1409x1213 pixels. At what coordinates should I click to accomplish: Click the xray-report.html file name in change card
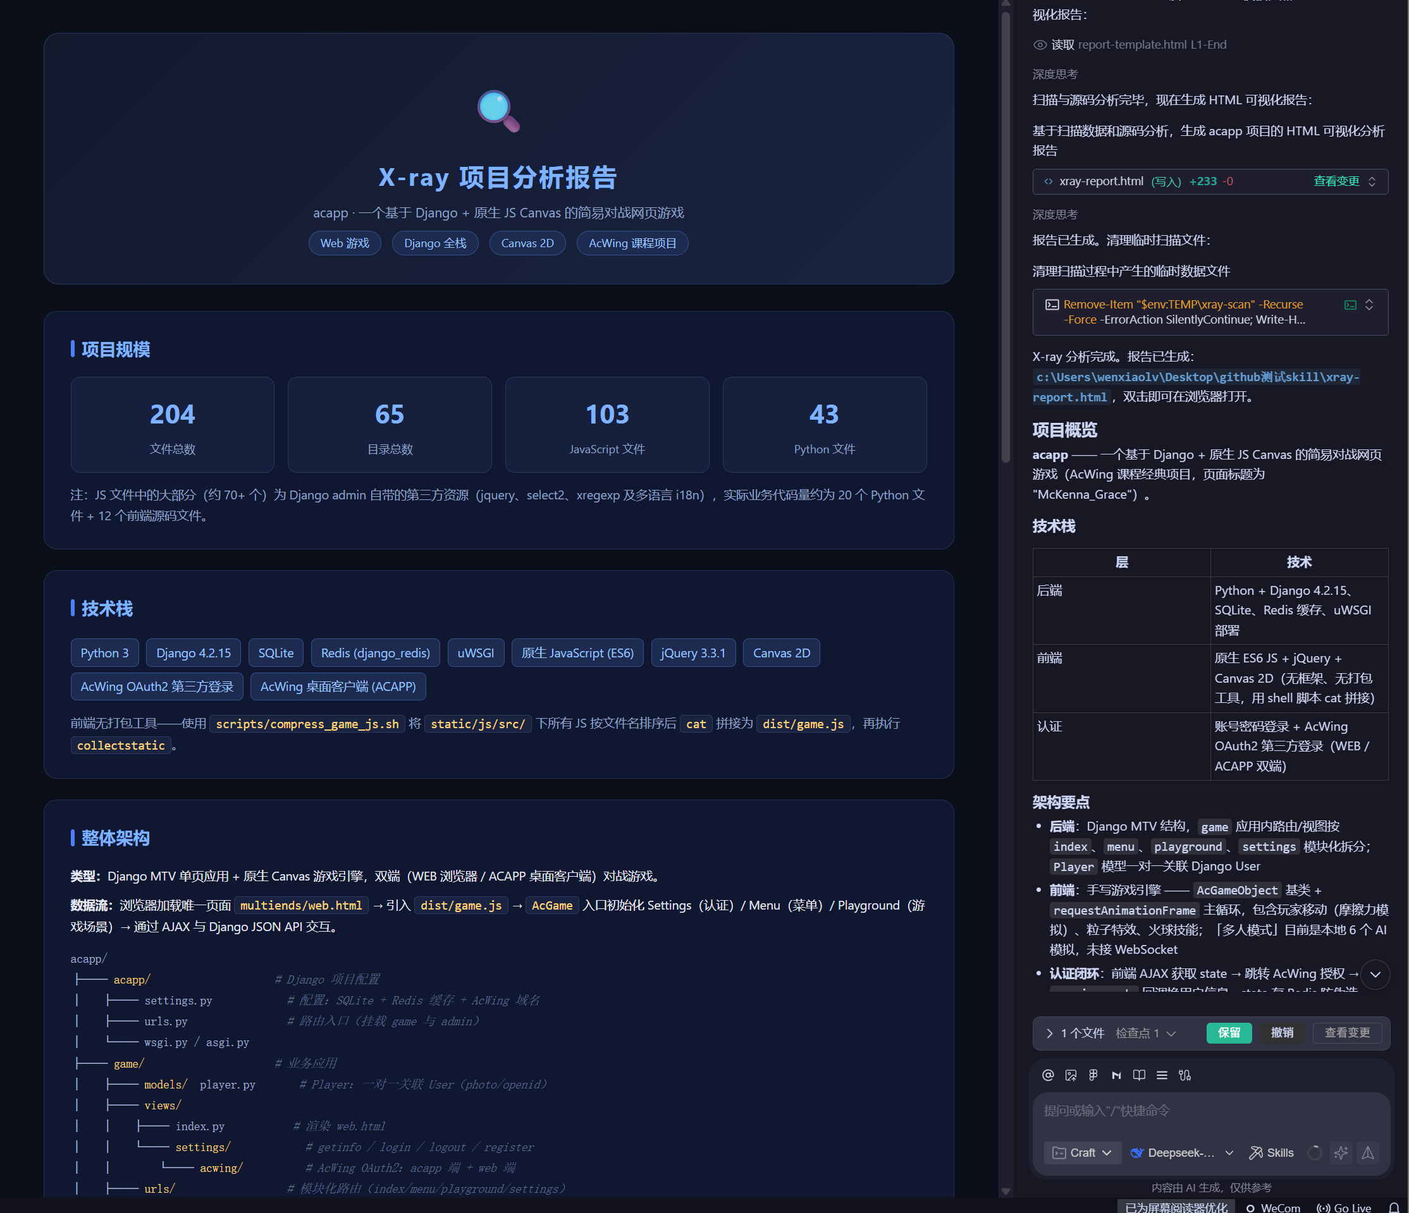coord(1101,181)
